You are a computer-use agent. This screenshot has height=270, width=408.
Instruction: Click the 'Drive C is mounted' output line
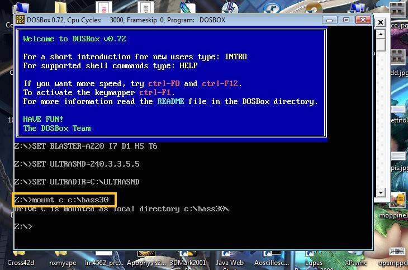(121, 209)
